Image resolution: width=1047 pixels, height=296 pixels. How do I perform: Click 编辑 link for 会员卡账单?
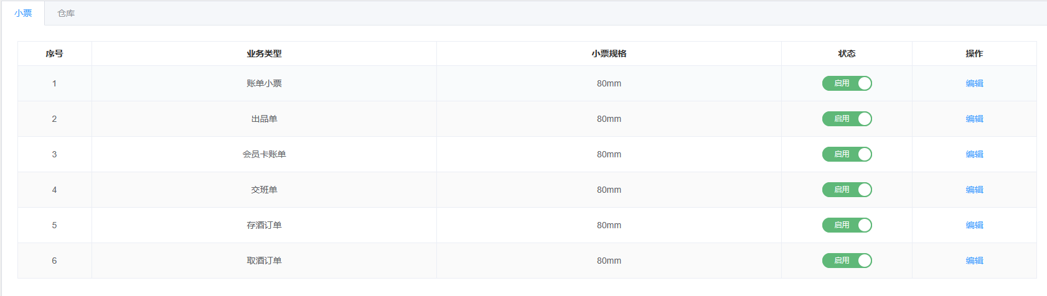pyautogui.click(x=974, y=154)
